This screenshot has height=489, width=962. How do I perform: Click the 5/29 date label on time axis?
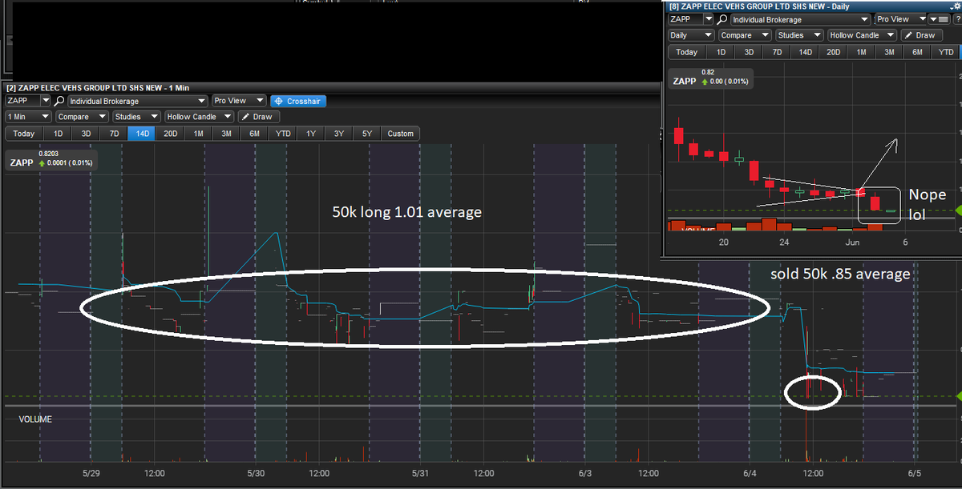coord(91,474)
